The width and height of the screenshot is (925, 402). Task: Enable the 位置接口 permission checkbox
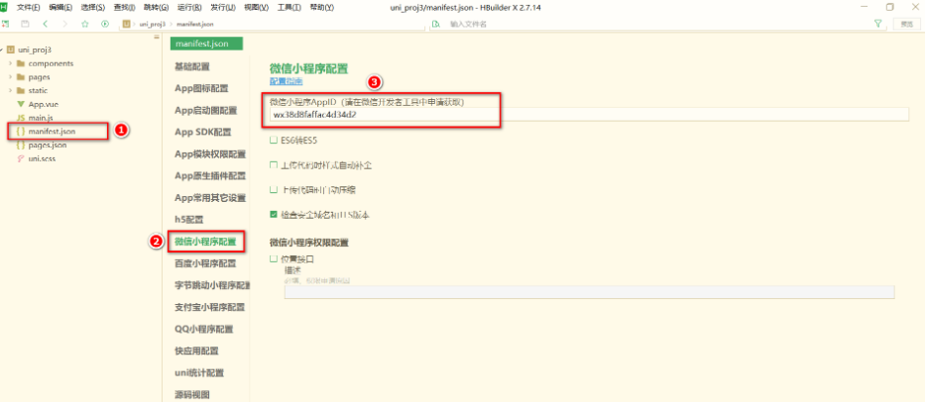[273, 258]
